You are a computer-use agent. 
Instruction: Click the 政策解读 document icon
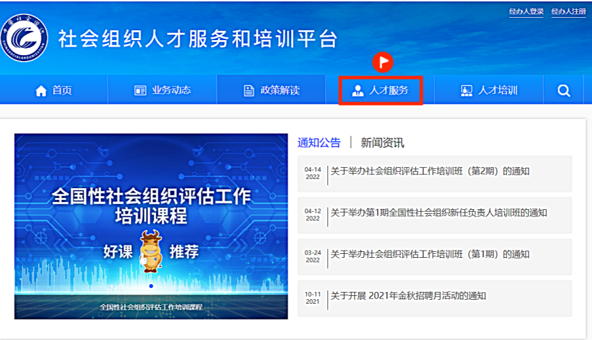point(248,91)
